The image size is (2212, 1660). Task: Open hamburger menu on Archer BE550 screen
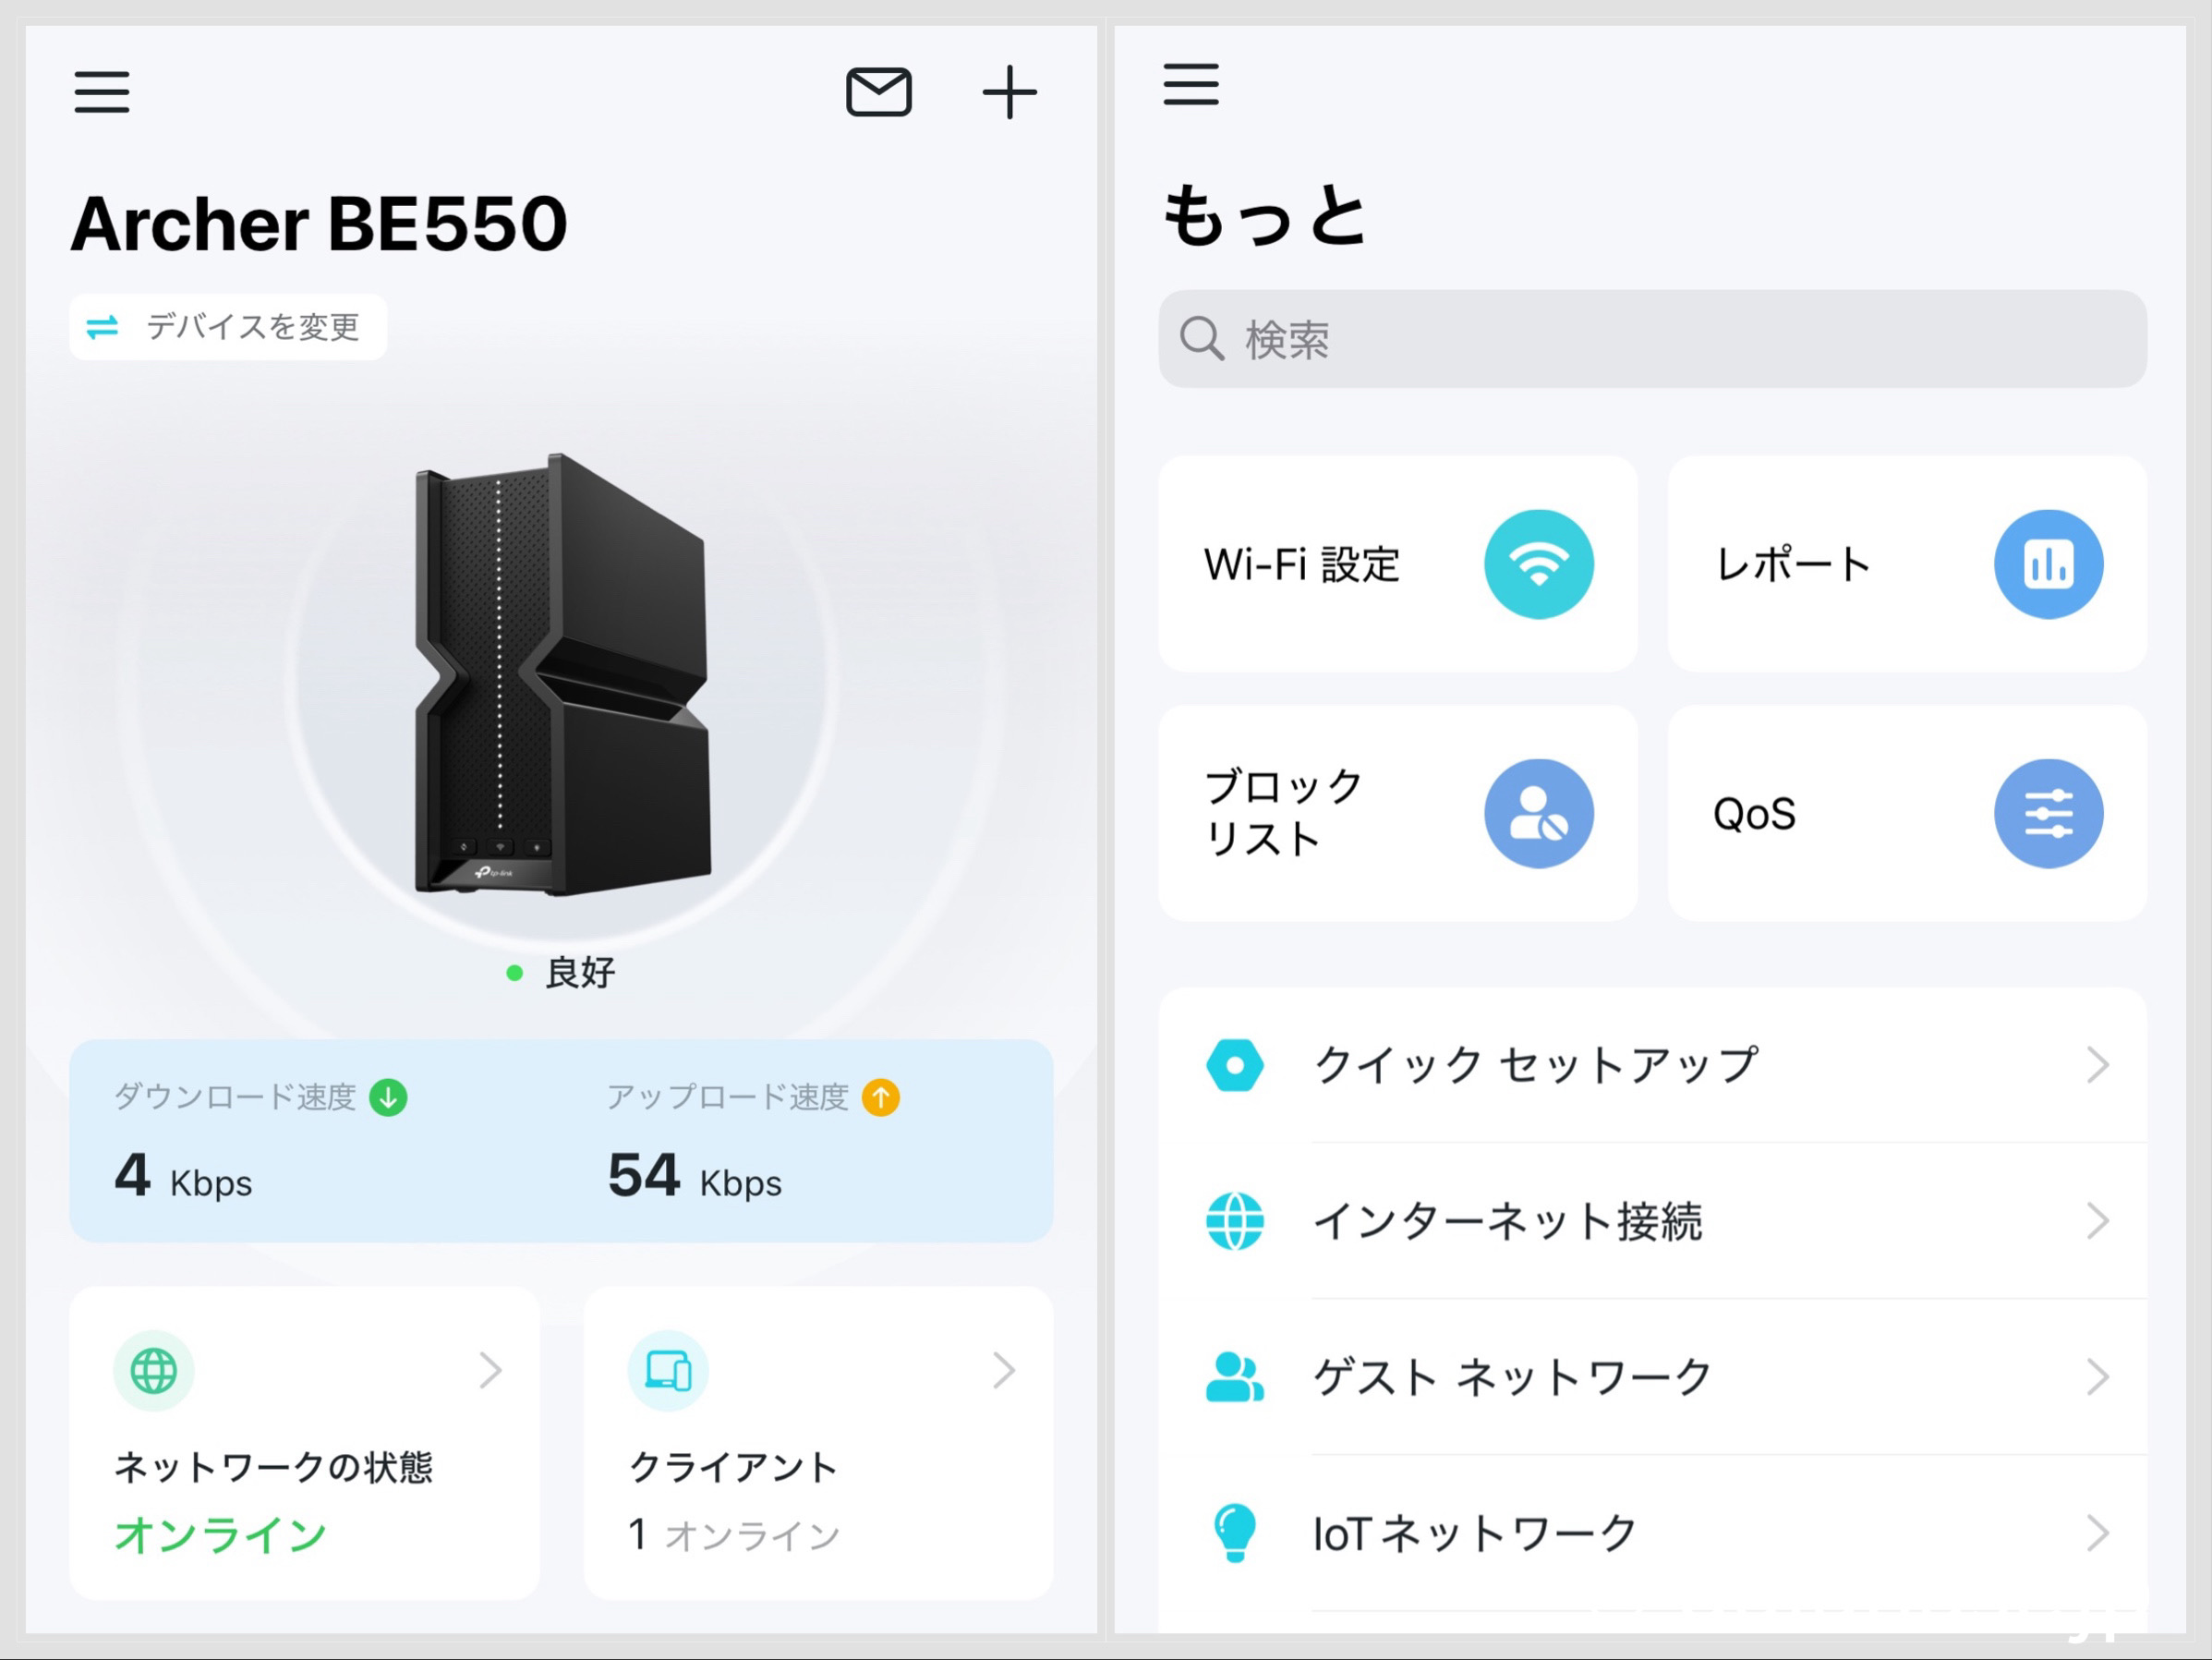(x=102, y=92)
